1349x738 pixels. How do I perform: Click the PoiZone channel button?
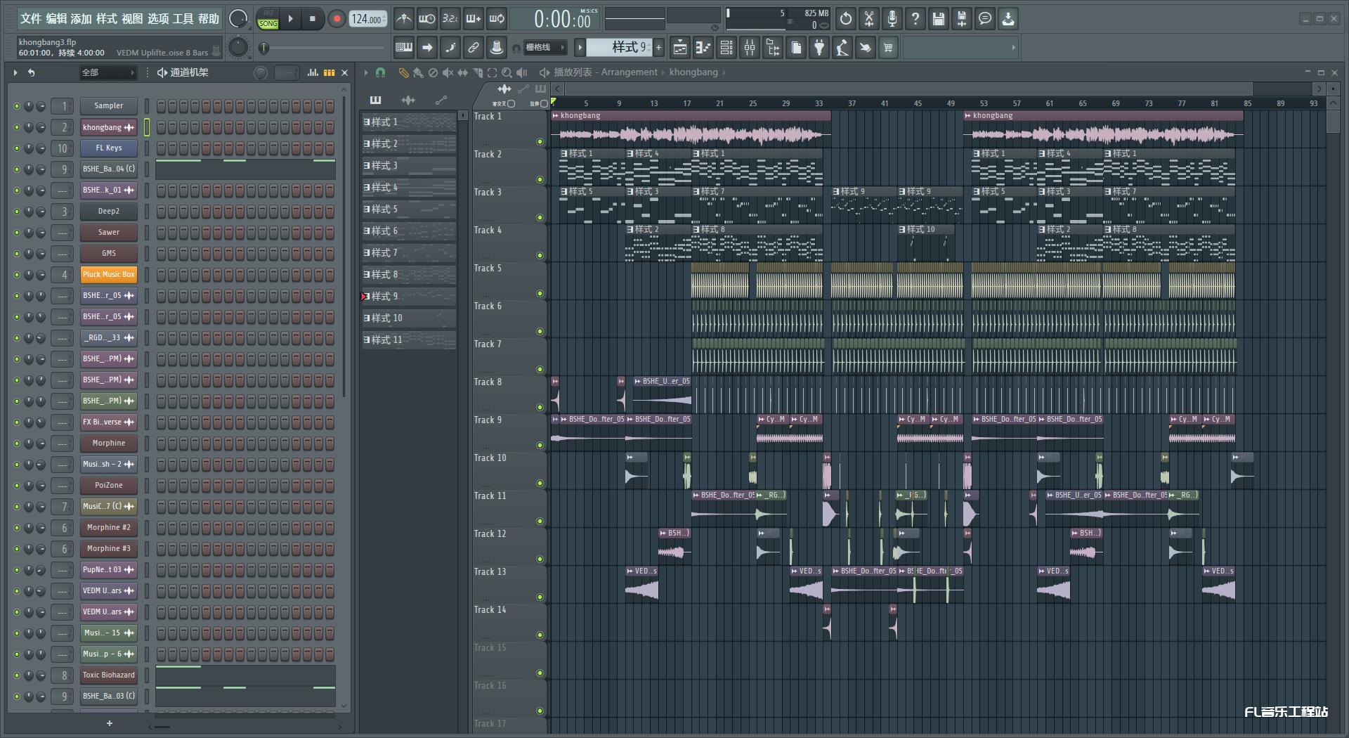(108, 486)
